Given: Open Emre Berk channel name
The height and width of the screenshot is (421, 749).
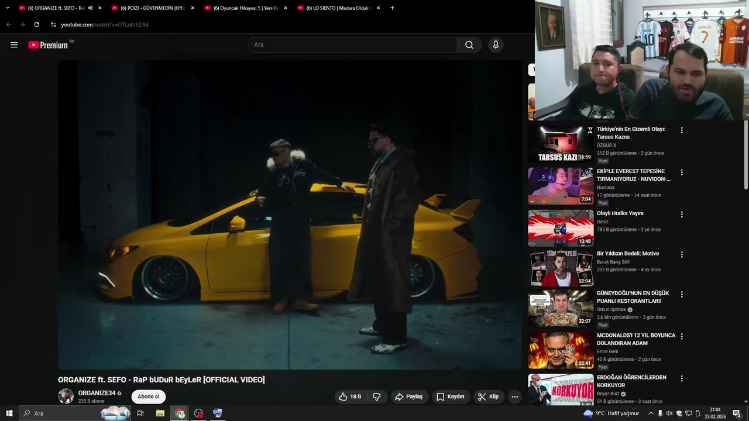Looking at the screenshot, I should pos(607,351).
